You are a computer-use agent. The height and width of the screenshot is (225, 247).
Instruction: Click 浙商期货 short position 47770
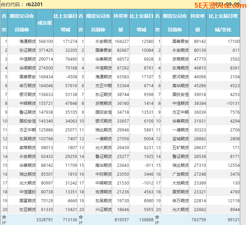200,59
